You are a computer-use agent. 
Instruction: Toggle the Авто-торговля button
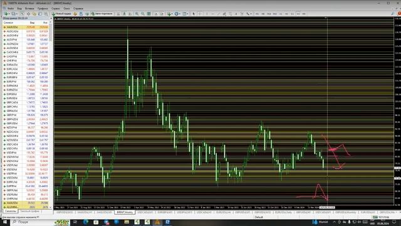(x=102, y=14)
